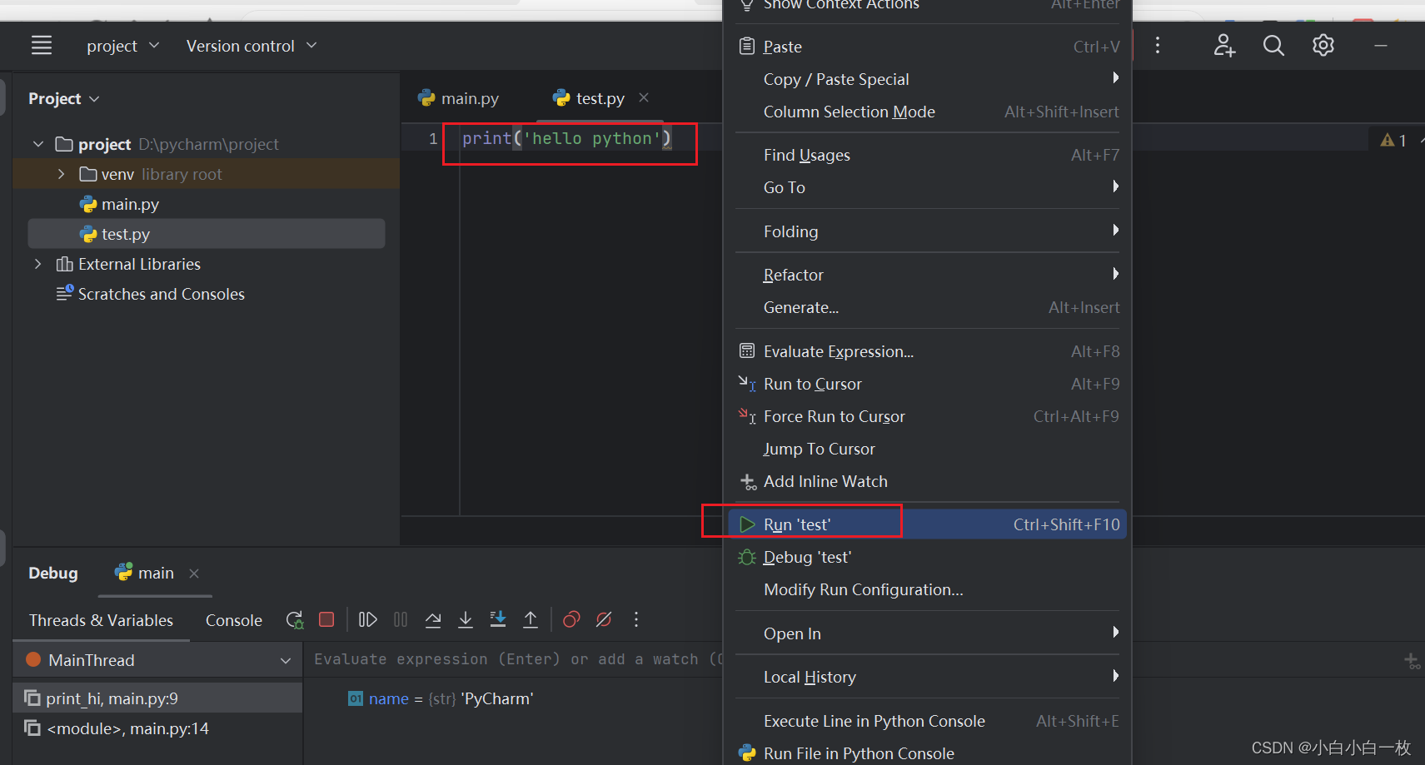Viewport: 1425px width, 765px height.
Task: Open debug toolbar more options dots
Action: [636, 619]
